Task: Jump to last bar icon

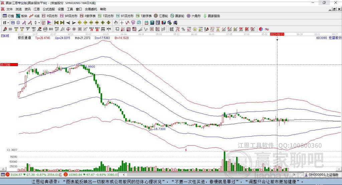Action: point(62,23)
